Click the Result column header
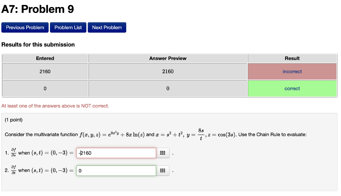 pos(292,58)
